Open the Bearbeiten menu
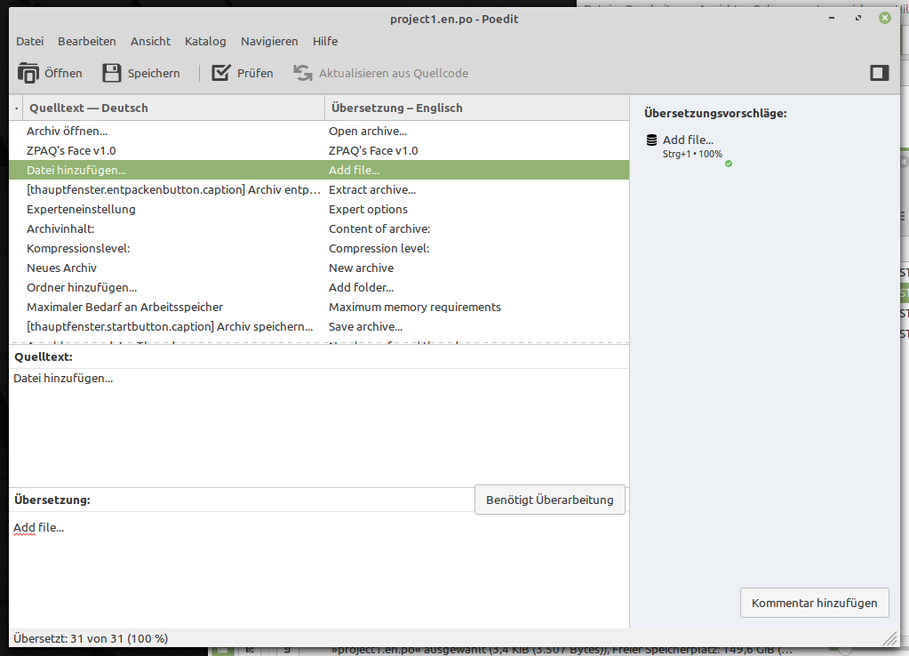 click(x=87, y=41)
